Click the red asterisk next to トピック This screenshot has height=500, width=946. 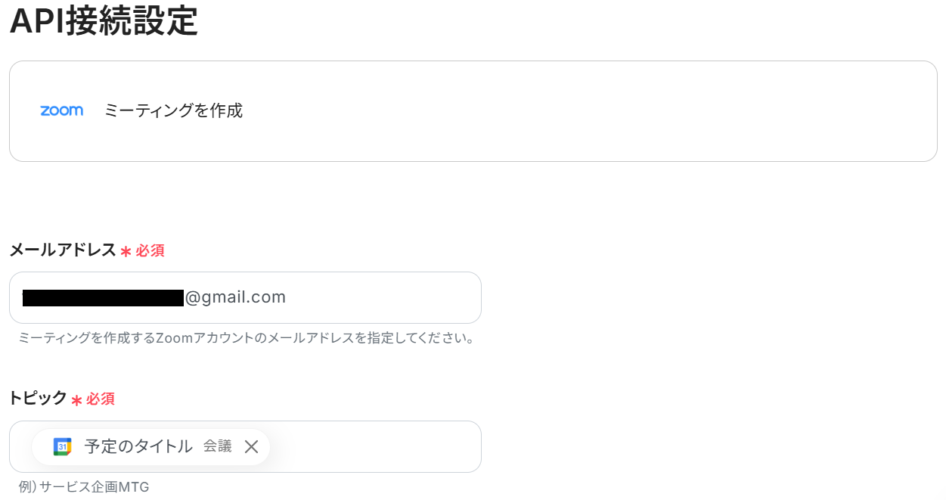[76, 400]
